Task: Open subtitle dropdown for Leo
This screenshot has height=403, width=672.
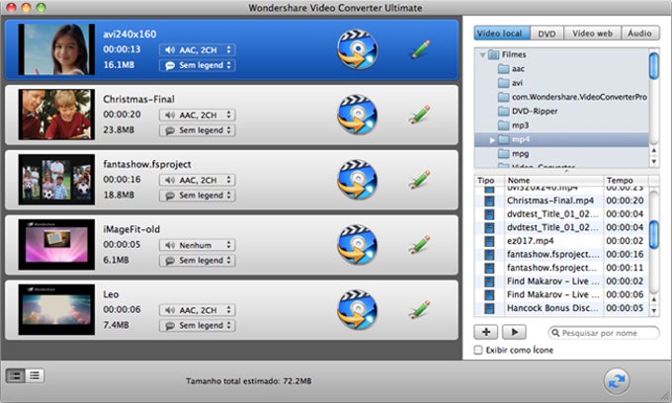Action: point(197,326)
